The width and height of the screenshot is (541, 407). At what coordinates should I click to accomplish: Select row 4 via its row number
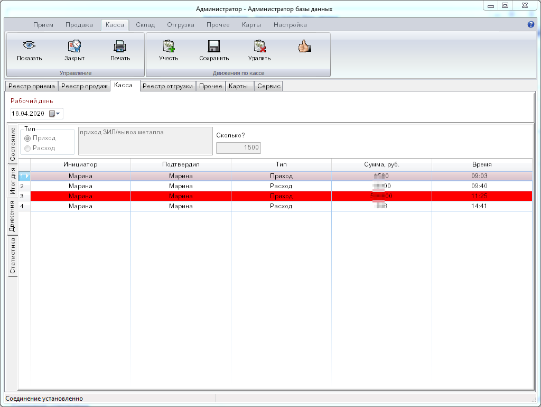pyautogui.click(x=24, y=206)
